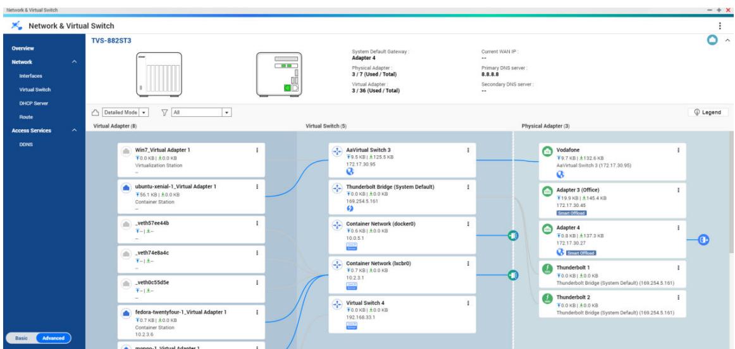Click the Network & Virtual Switch app logo
Viewport: 735px width, 349px height.
click(16, 26)
